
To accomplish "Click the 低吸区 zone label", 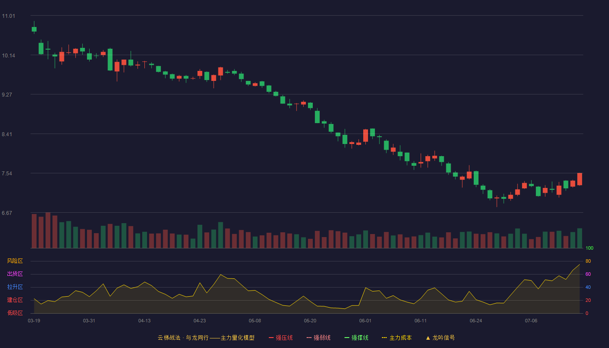I will pos(15,313).
